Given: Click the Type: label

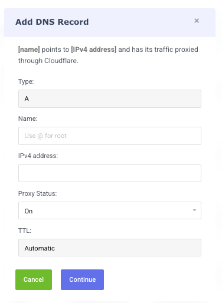Looking at the screenshot, I should coord(26,81).
